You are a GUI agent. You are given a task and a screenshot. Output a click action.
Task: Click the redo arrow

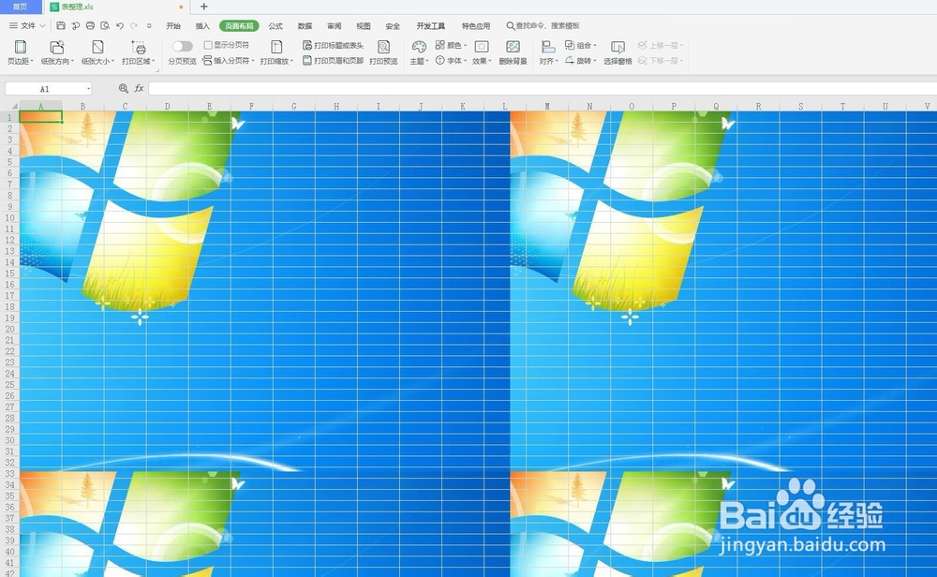click(134, 25)
